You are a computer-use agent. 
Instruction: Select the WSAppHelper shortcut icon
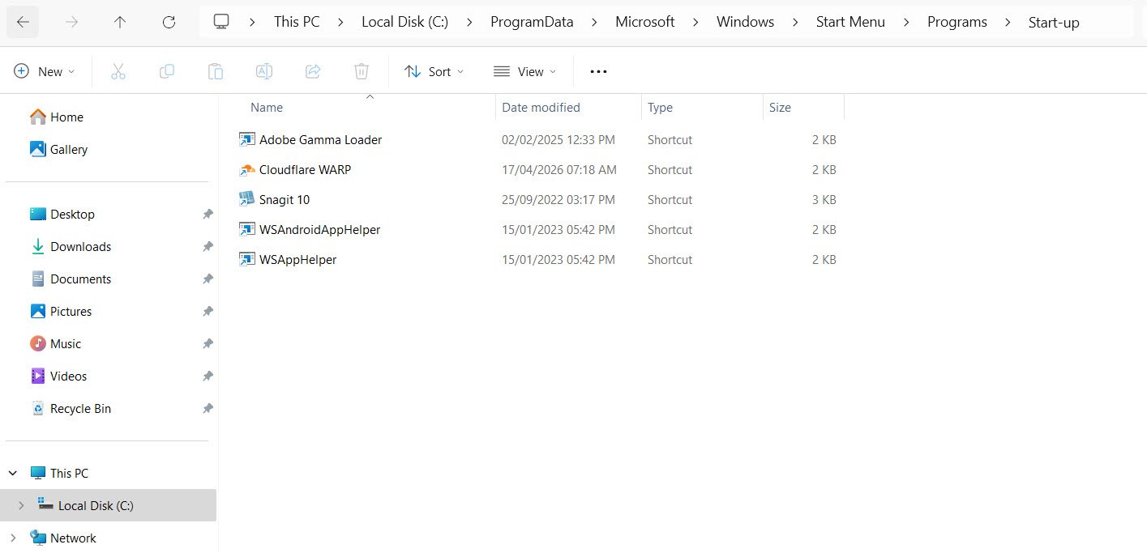click(x=247, y=259)
